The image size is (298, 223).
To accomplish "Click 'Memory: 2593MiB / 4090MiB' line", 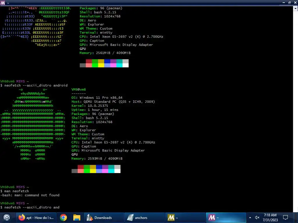I will (x=97, y=159).
